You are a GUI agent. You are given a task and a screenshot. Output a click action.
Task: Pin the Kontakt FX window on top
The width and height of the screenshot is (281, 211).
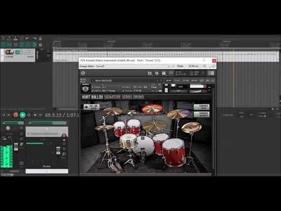(x=204, y=60)
